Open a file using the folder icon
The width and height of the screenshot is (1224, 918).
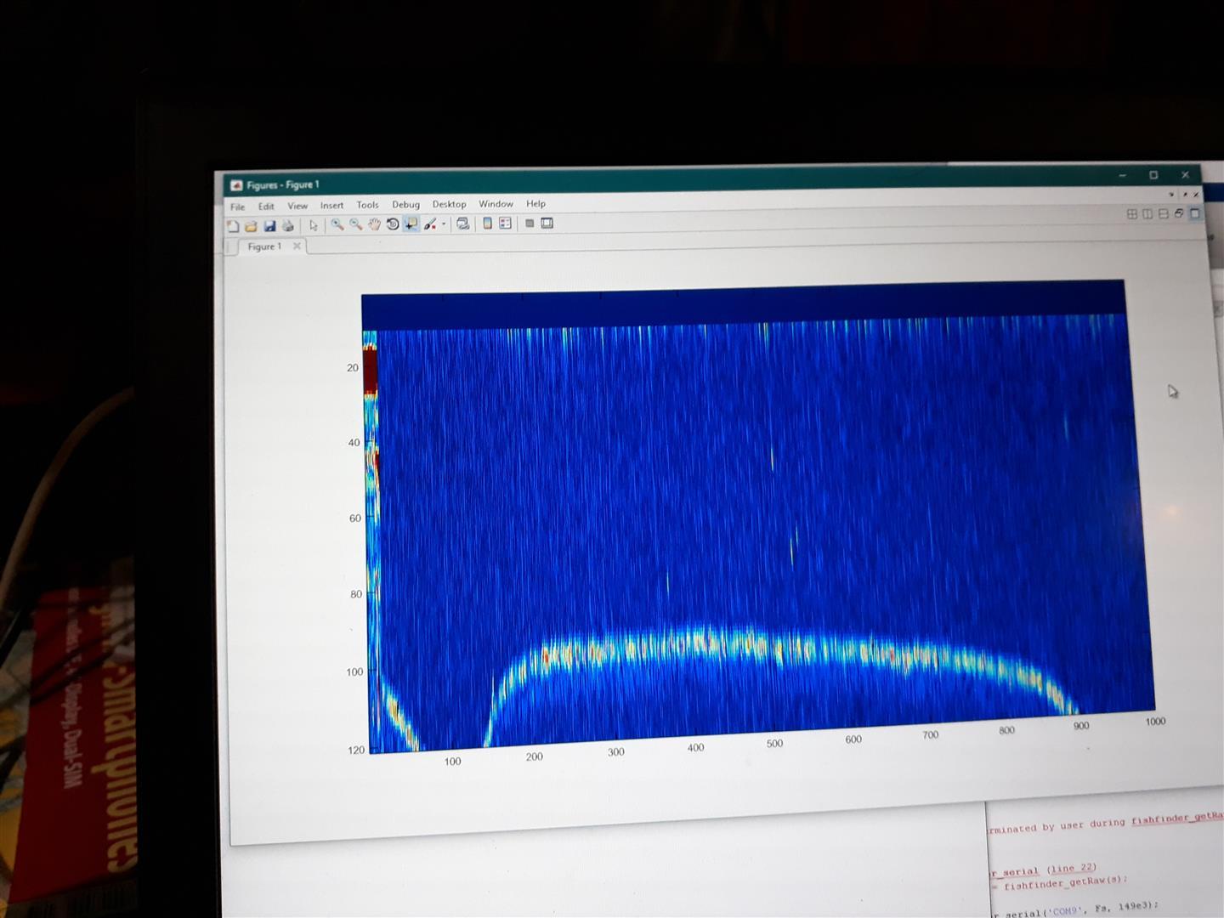click(251, 226)
